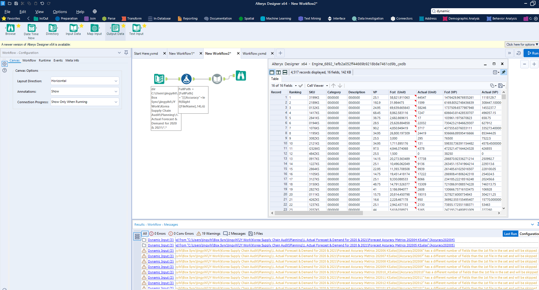Open the Options menu

pyautogui.click(x=60, y=12)
